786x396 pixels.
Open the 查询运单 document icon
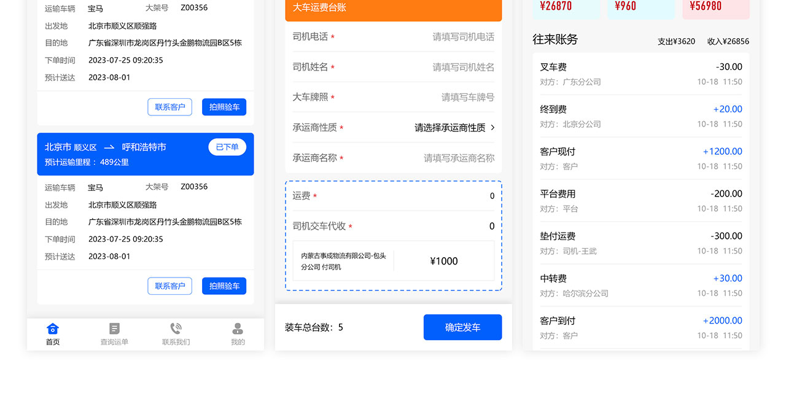[114, 328]
